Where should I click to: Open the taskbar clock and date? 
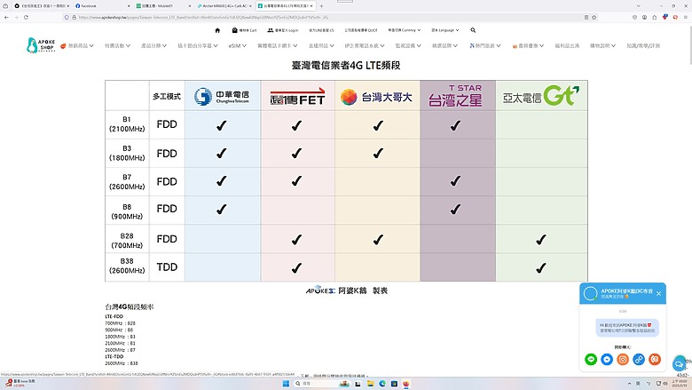[x=681, y=384]
